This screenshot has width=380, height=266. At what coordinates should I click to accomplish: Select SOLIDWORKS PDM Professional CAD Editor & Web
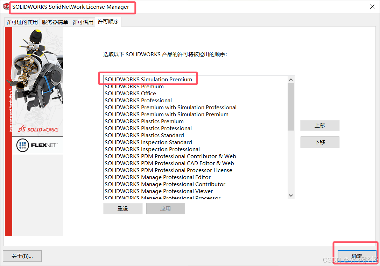195,163
